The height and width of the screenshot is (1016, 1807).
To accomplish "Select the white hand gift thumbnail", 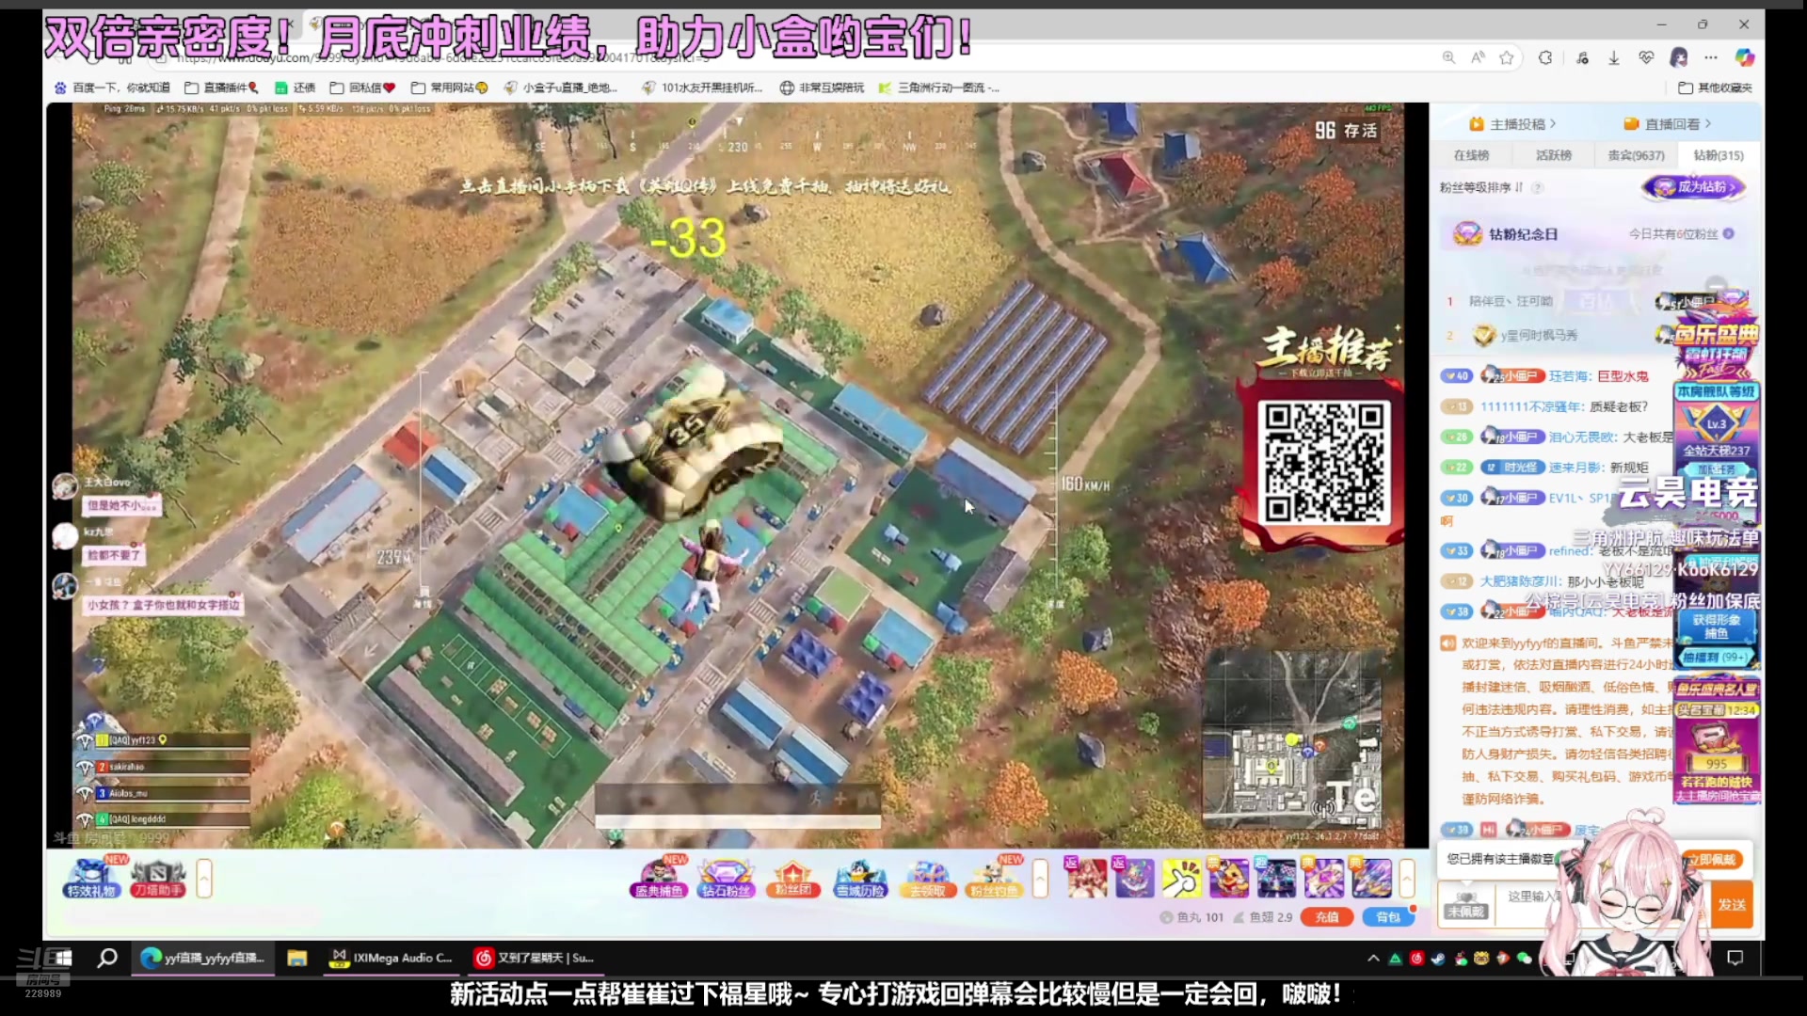I will [1181, 878].
